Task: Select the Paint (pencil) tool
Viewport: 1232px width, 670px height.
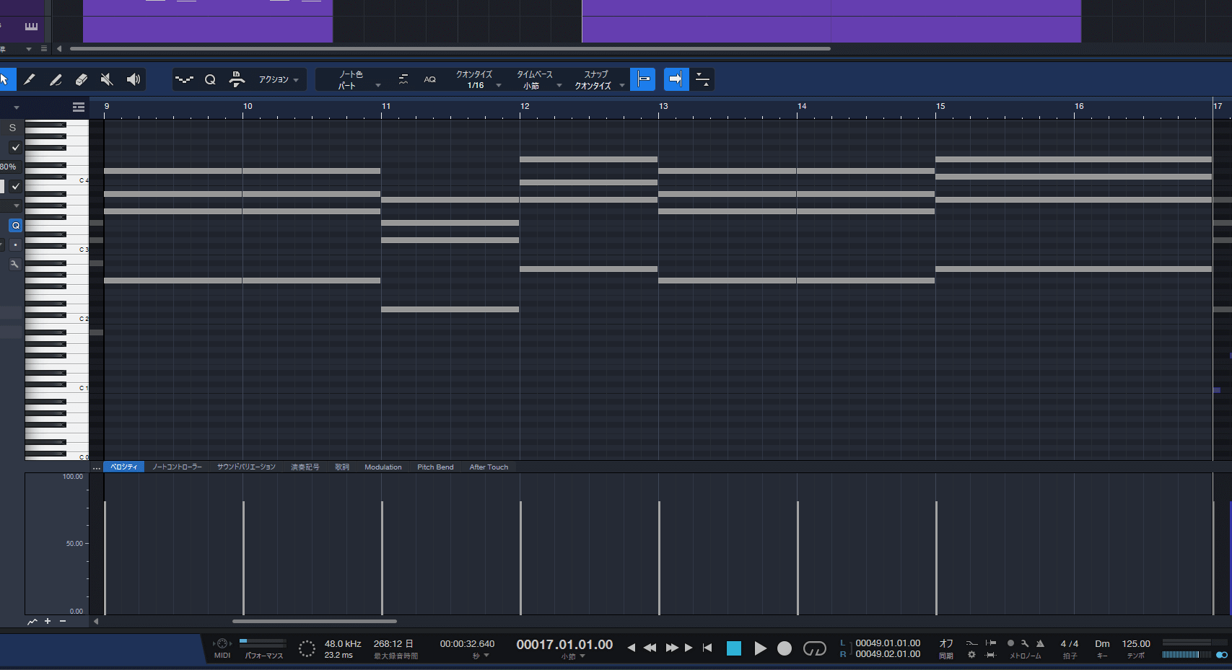Action: 30,79
